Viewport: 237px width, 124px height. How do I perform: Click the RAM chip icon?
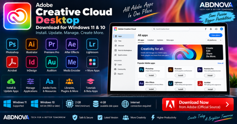[69, 104]
